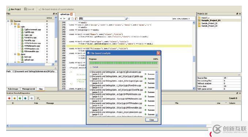Click the Line column header in results

click(218, 103)
